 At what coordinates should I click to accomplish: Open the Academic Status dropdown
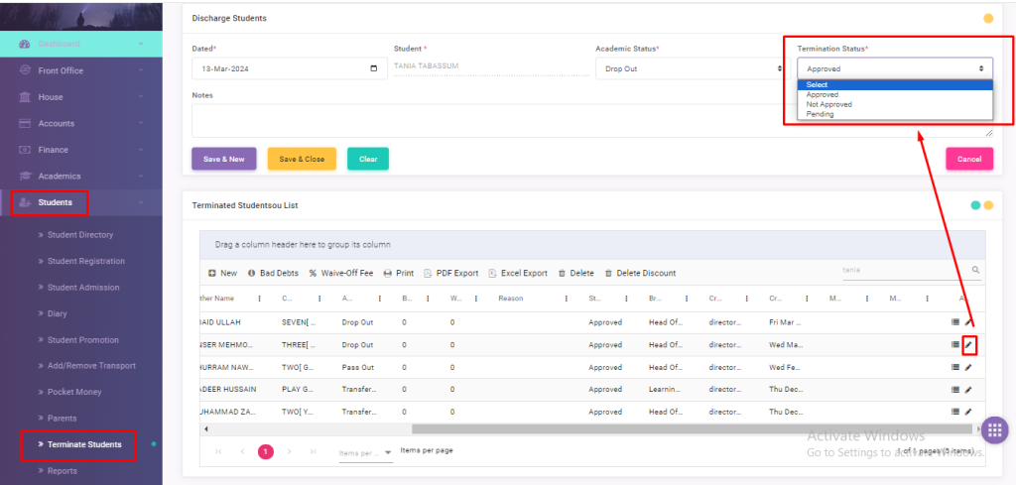[690, 68]
